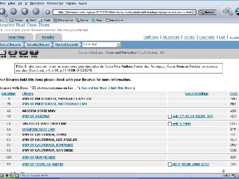The height and width of the screenshot is (179, 239).
Task: Open the Ayuda menu
Action: click(83, 3)
